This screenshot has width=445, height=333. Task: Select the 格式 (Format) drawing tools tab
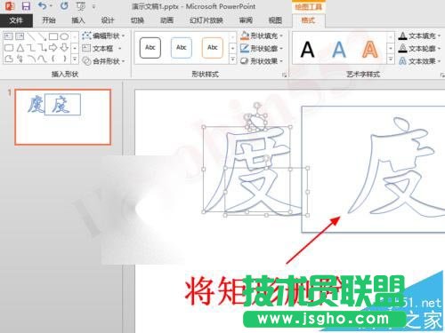308,20
